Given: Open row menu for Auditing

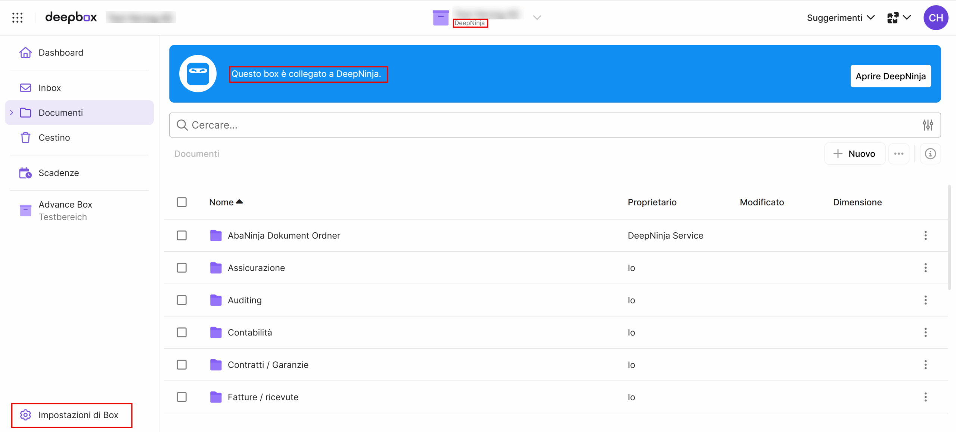Looking at the screenshot, I should [x=925, y=300].
